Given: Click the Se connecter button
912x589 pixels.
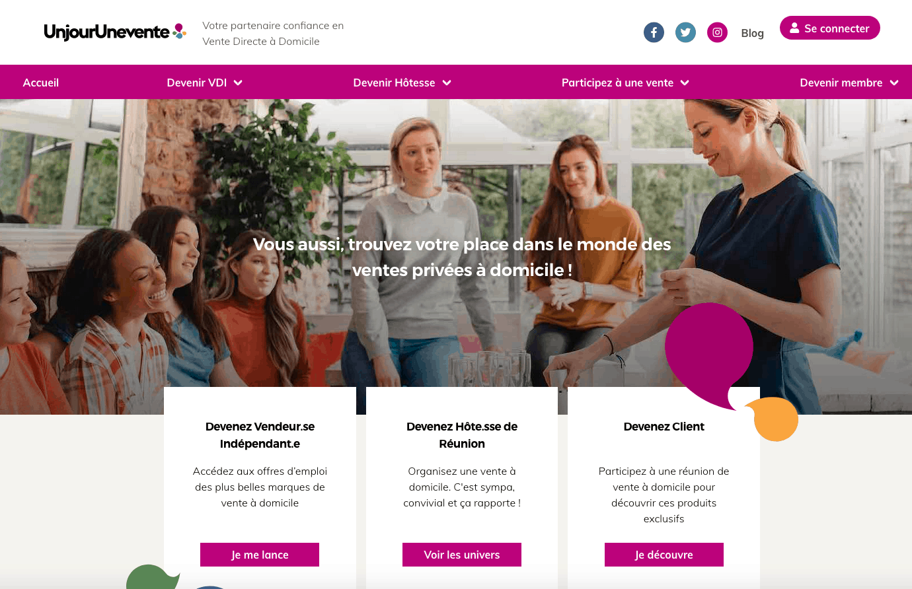Looking at the screenshot, I should click(830, 28).
